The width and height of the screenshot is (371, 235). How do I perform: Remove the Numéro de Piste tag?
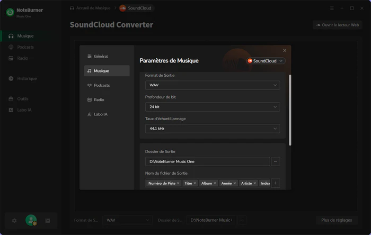[178, 183]
